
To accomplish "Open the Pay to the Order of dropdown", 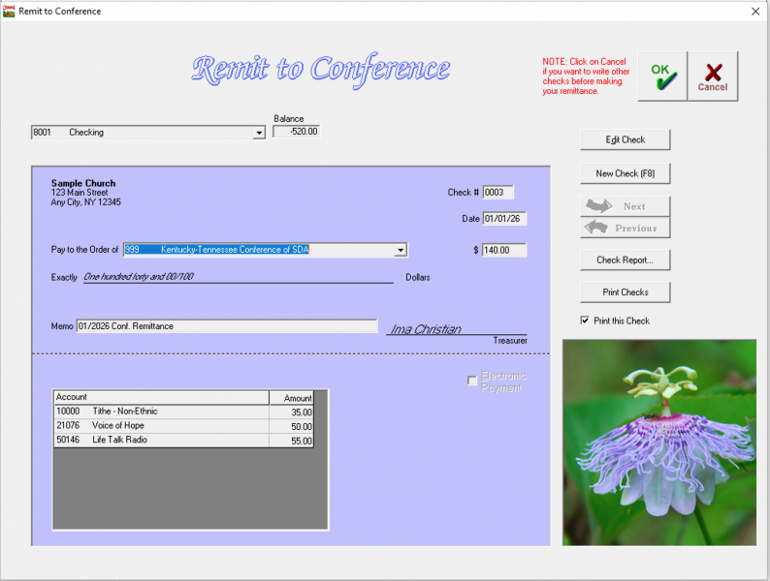I will coord(401,250).
